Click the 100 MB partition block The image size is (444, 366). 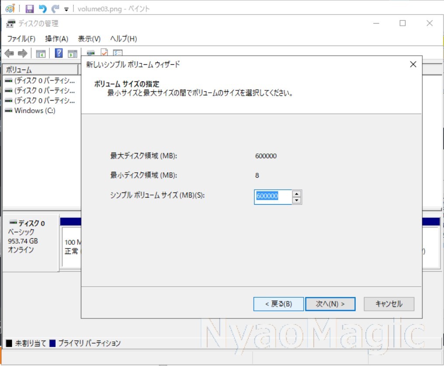point(72,247)
